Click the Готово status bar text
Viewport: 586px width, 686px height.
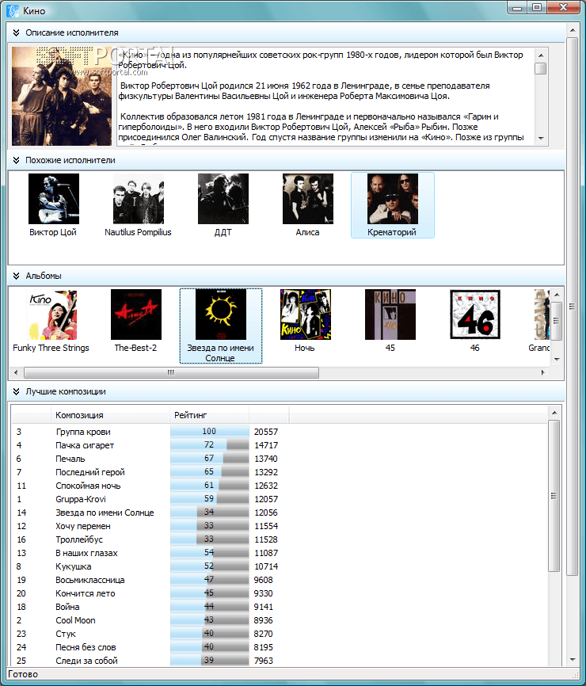coord(23,674)
